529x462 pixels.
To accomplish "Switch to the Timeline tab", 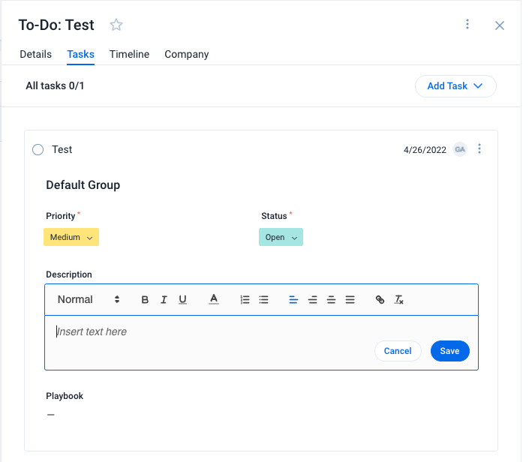I will coord(129,54).
